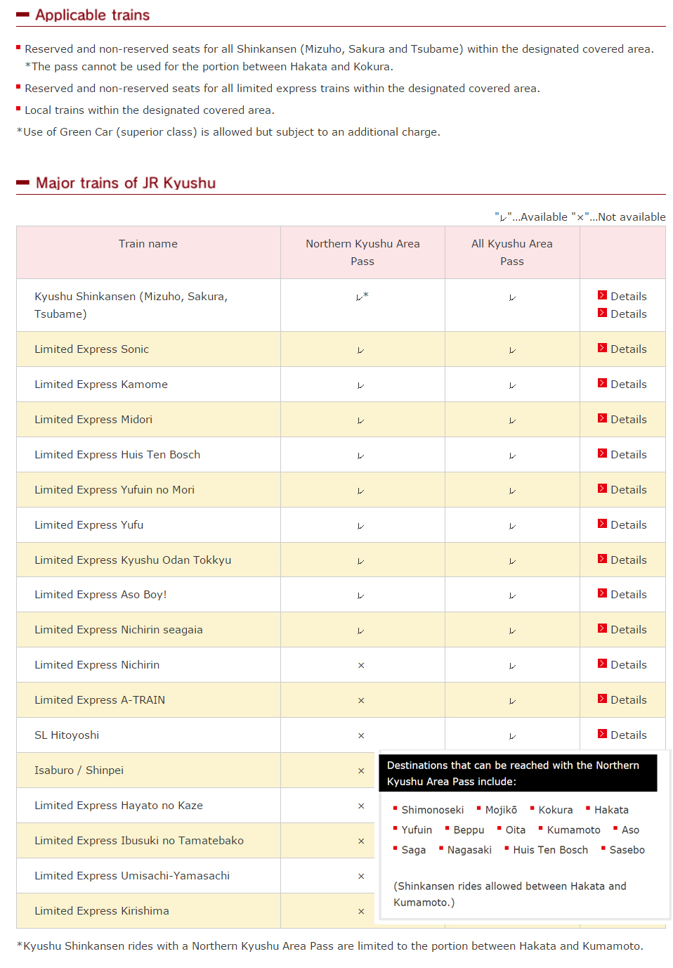Open the first Details link for Kyushu Shinkansen
The width and height of the screenshot is (673, 968).
pos(628,297)
